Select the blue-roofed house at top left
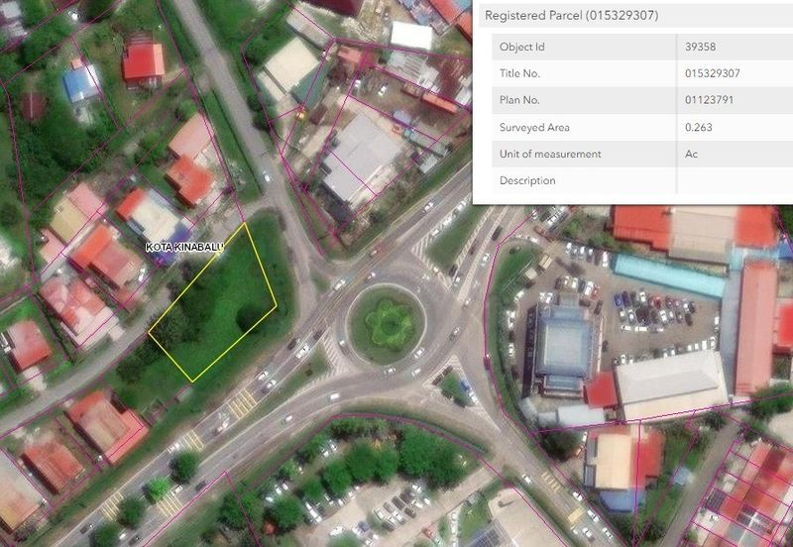Viewport: 793px width, 547px height. 81,82
